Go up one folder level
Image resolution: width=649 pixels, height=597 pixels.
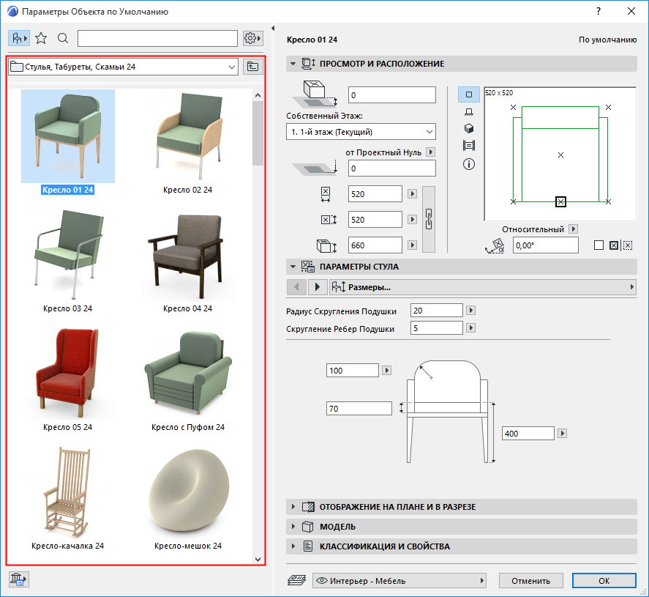tap(253, 67)
